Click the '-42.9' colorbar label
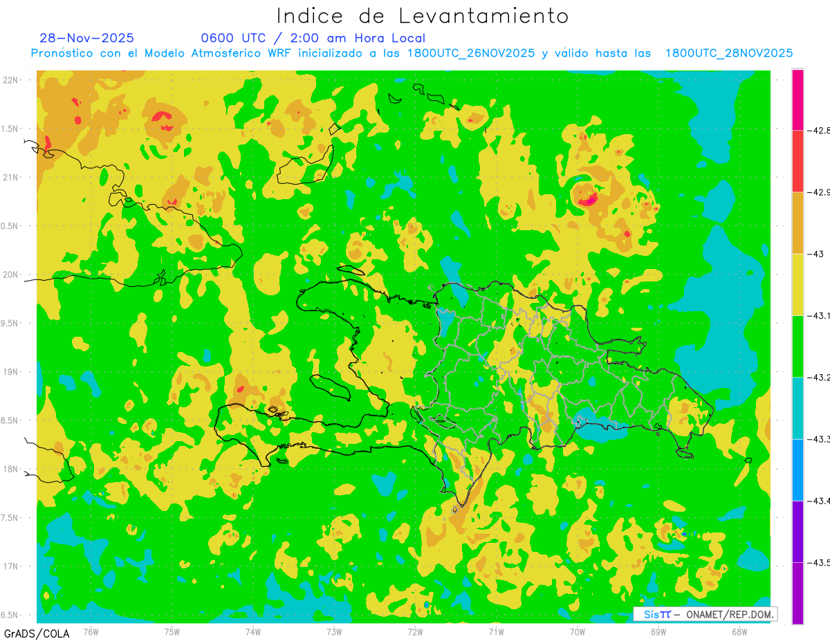 pos(818,192)
